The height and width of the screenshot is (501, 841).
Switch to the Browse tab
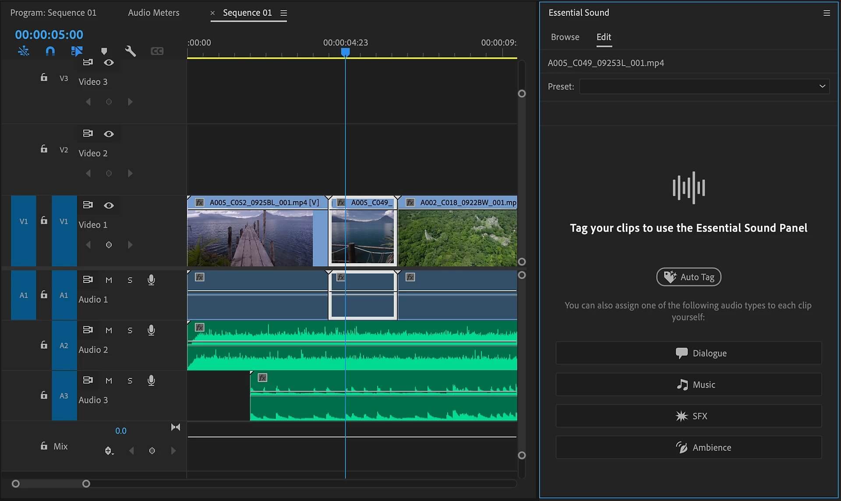565,37
